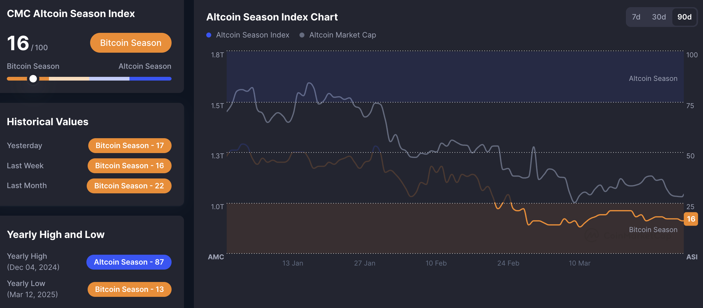The image size is (703, 308).
Task: Click the Yesterday Bitcoin Season - 17 badge
Action: (129, 146)
